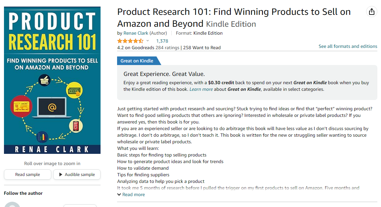Select the Kindle Edition format label
Image resolution: width=381 pixels, height=207 pixels.
230,24
